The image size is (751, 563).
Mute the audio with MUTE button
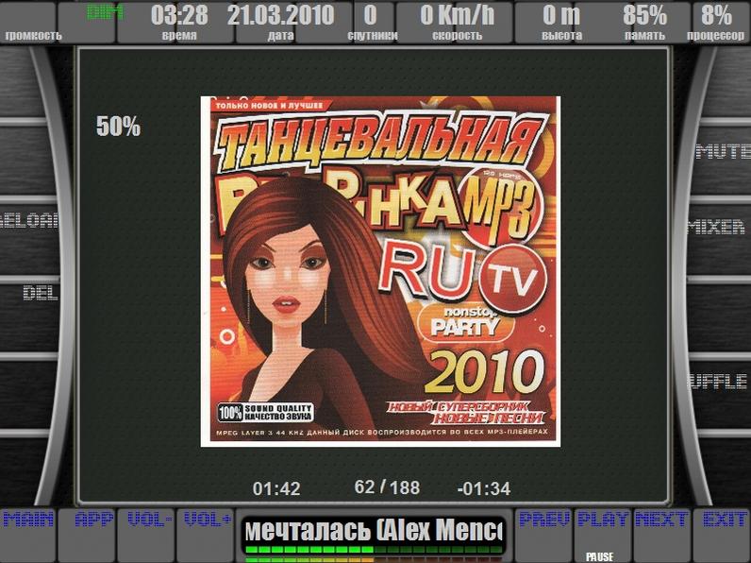tap(723, 151)
